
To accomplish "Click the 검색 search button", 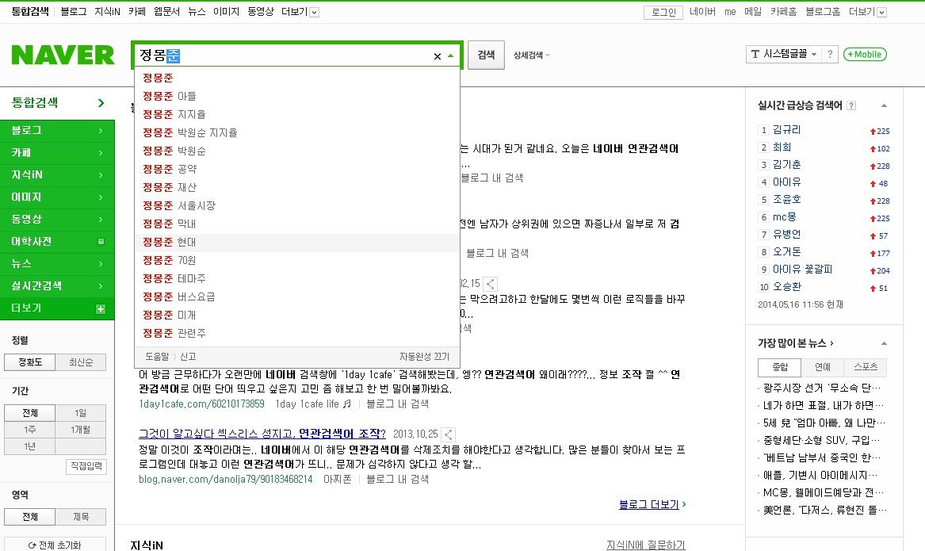I will click(486, 55).
